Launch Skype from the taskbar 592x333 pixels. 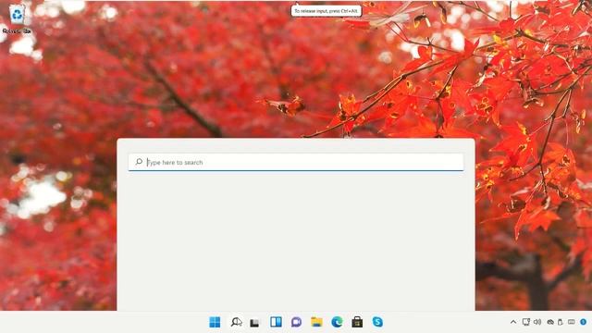point(377,322)
